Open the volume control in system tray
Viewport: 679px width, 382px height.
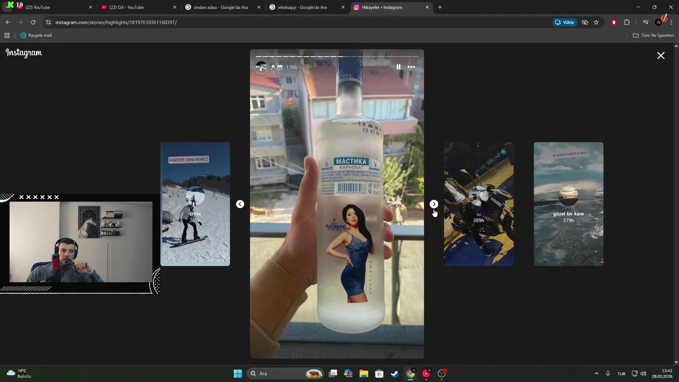pyautogui.click(x=643, y=374)
